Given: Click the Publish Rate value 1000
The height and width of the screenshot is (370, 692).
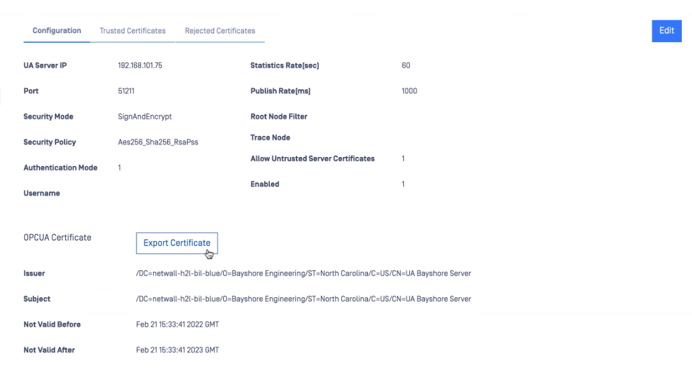Looking at the screenshot, I should coord(409,91).
